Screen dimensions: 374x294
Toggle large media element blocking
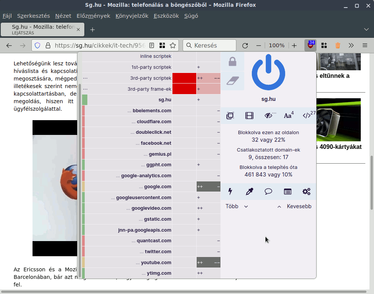point(249,116)
